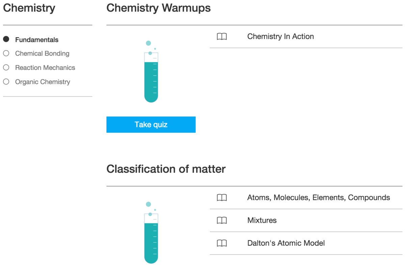405x269 pixels.
Task: Click the Chemistry Warmups section heading
Action: 159,8
